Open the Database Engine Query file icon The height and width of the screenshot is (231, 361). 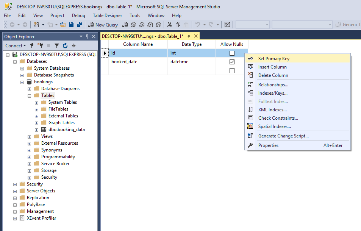click(125, 25)
